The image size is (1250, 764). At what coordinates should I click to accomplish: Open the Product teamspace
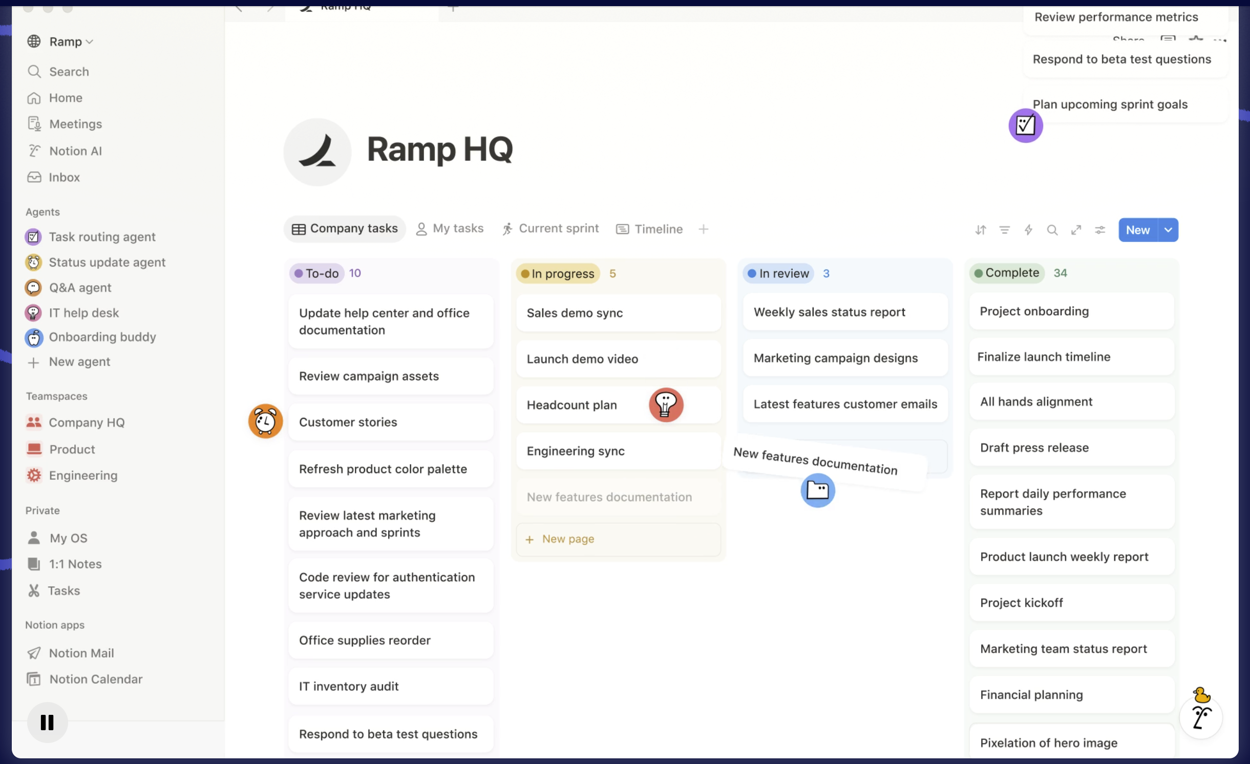tap(72, 449)
